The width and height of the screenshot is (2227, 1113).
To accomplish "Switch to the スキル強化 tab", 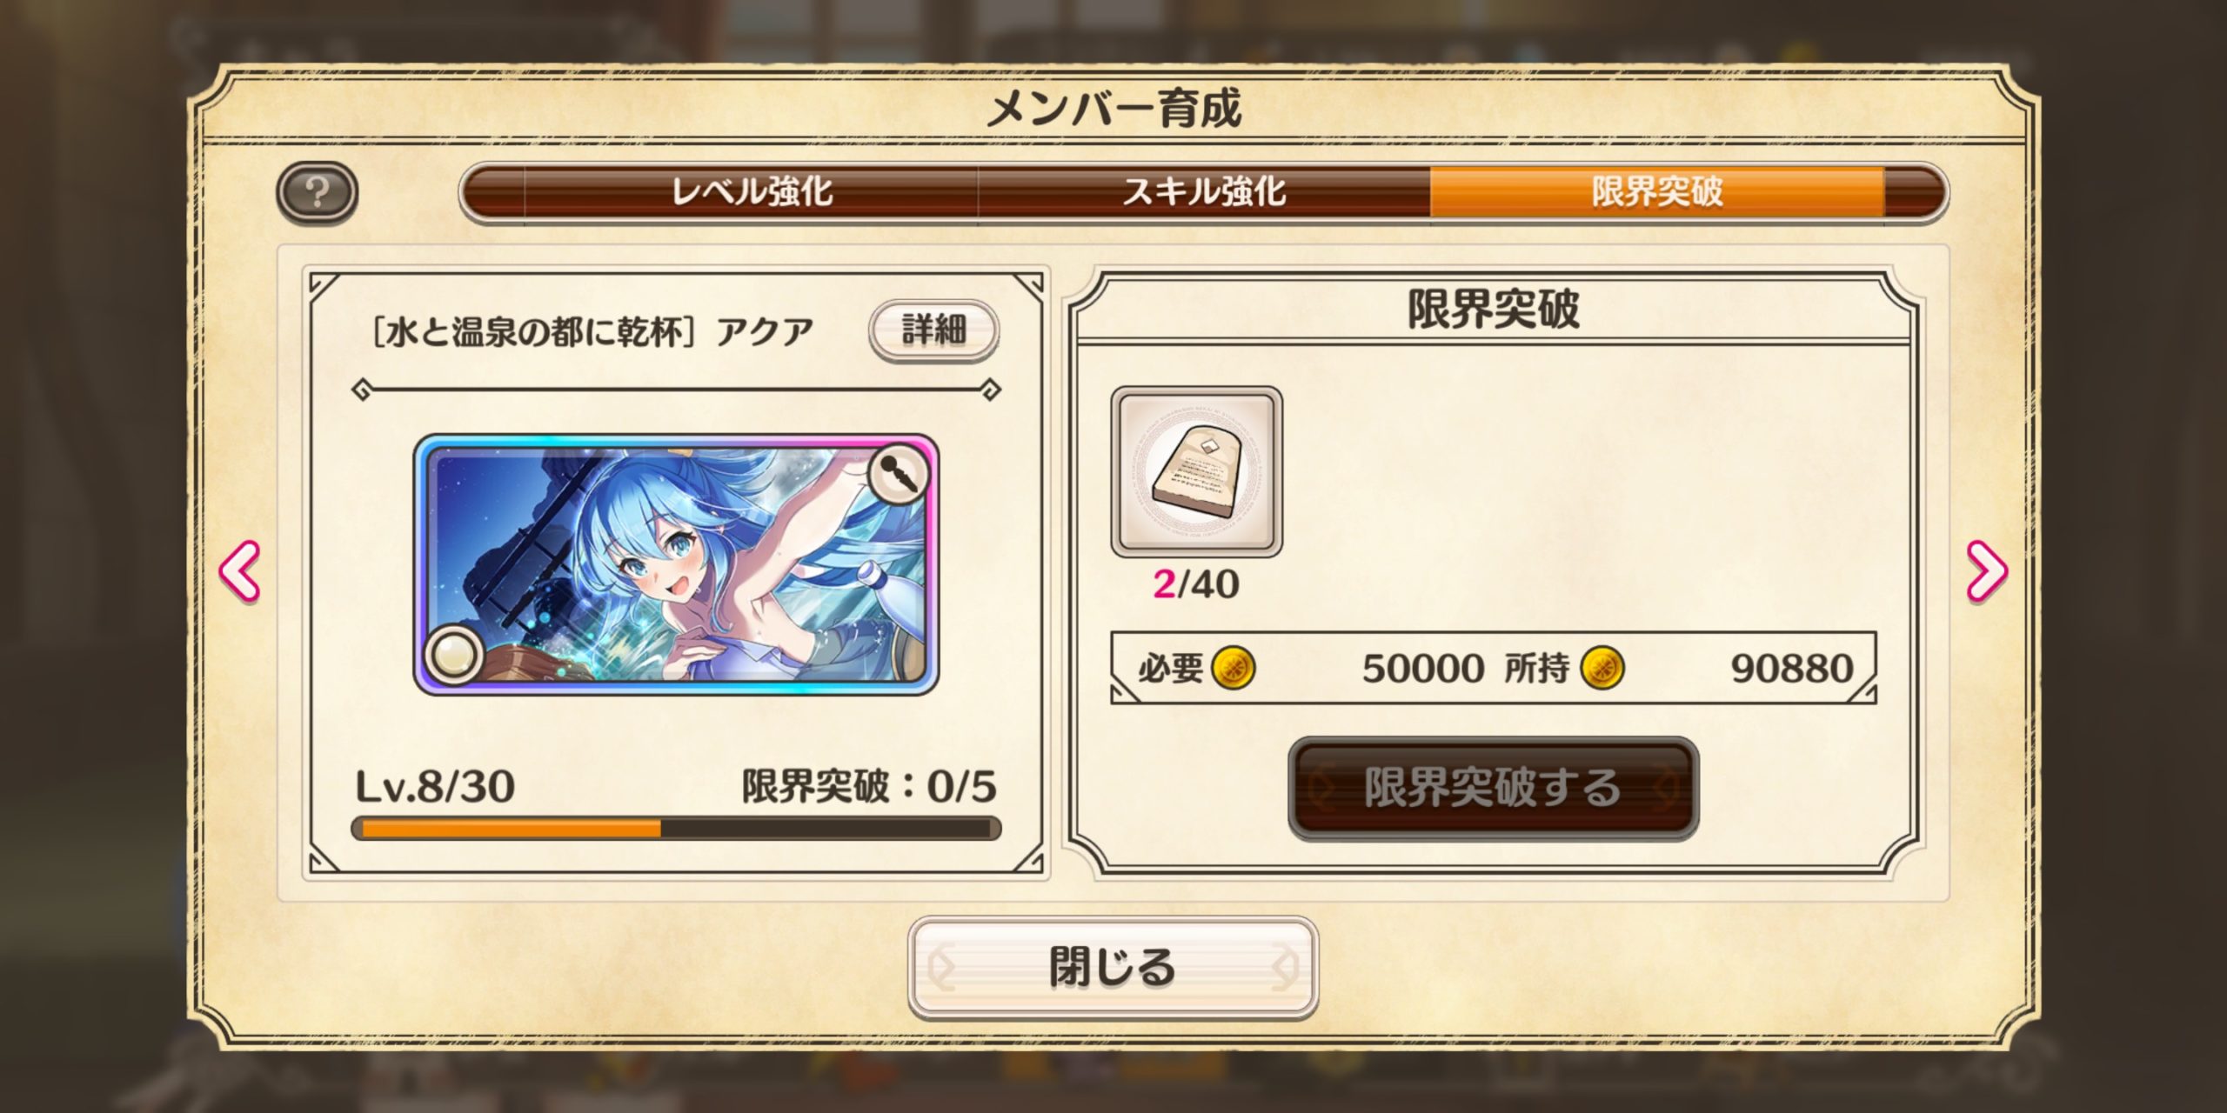I will [1204, 191].
